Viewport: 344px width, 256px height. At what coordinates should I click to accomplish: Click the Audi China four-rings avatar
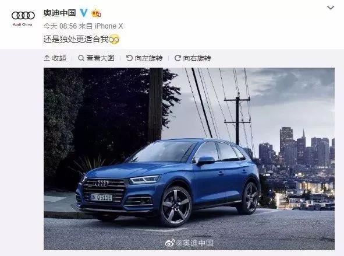23,18
